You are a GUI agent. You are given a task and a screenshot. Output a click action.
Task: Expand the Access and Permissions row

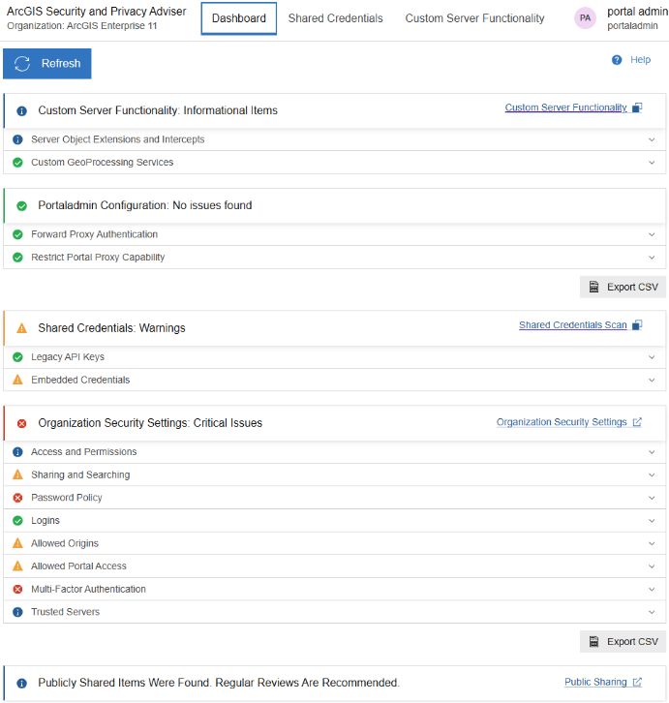335,452
